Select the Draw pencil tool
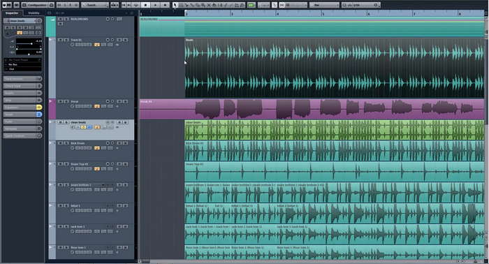This screenshot has width=489, height=264. [226, 5]
